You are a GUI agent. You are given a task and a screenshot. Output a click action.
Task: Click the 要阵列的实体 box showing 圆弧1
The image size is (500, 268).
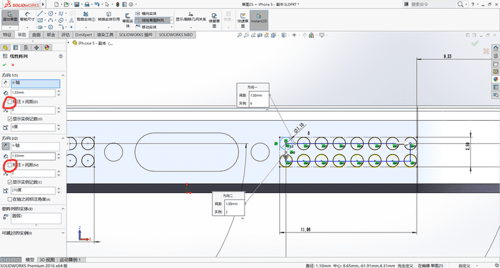pyautogui.click(x=36, y=218)
